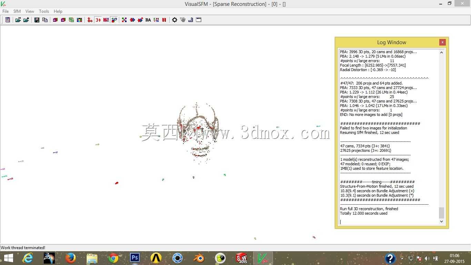Click the blue help question-mark tray icon
This screenshot has width=471, height=265.
390,258
